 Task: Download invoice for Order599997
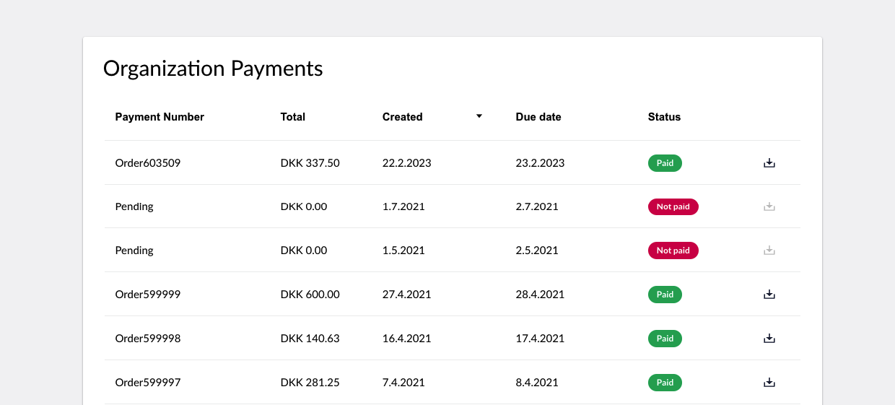point(769,383)
